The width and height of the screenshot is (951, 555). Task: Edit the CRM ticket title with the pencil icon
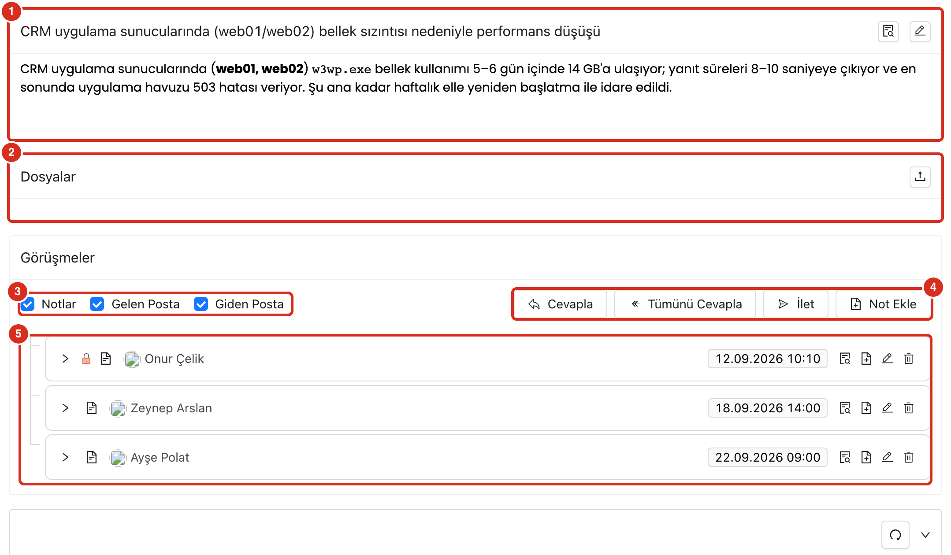tap(920, 32)
